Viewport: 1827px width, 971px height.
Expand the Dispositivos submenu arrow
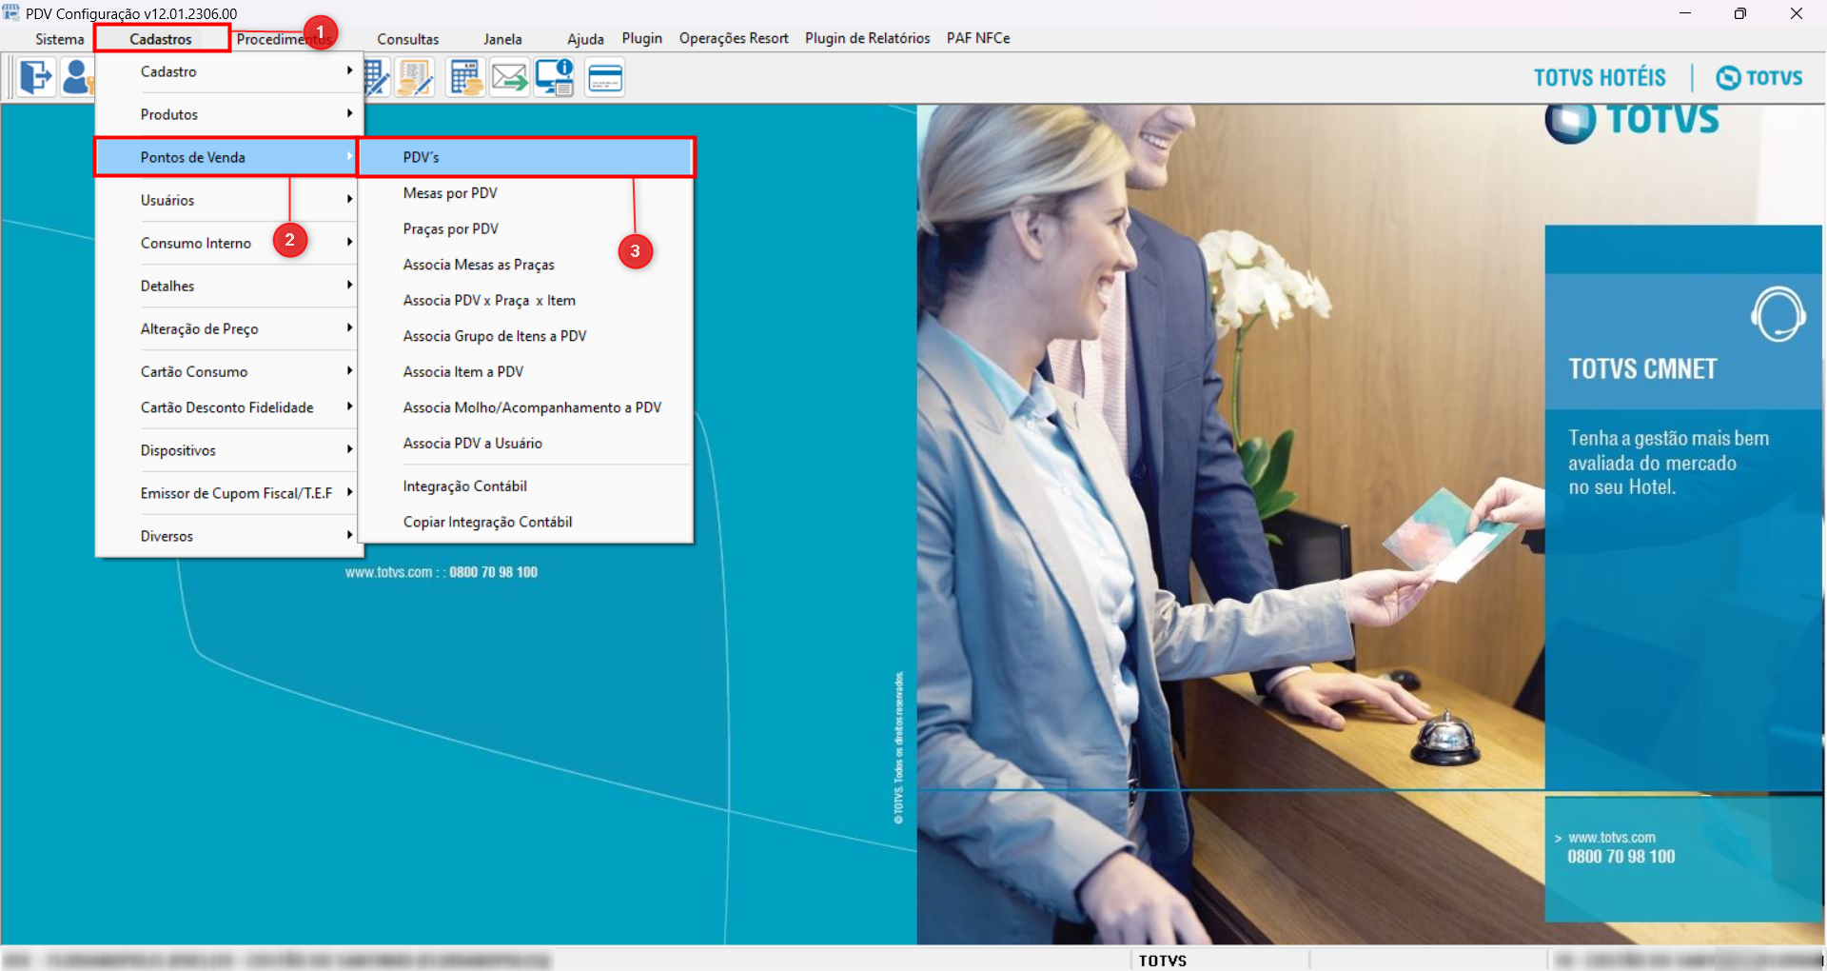(x=349, y=449)
